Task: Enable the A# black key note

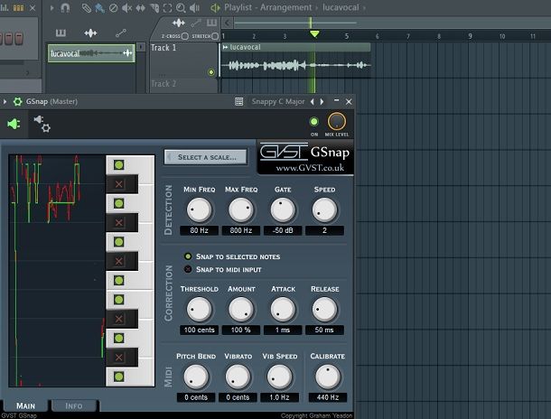Action: [118, 183]
